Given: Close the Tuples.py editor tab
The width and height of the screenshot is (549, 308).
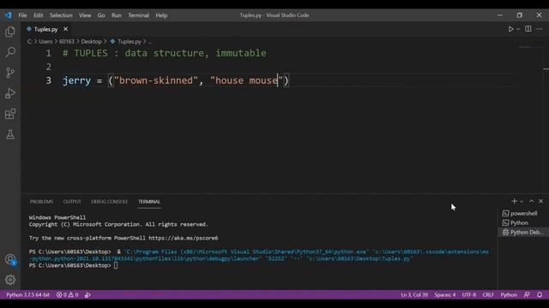Looking at the screenshot, I should [x=65, y=29].
